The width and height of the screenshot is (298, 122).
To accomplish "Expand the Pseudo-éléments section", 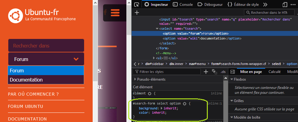I will 135,79.
